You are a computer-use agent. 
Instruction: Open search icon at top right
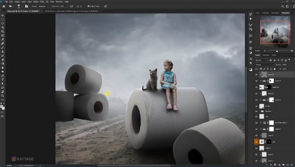click(282, 6)
